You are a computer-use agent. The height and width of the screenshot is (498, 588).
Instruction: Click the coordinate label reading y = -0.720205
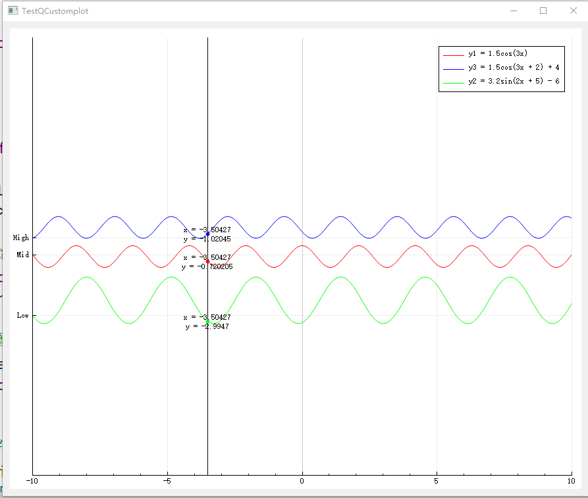tap(207, 267)
